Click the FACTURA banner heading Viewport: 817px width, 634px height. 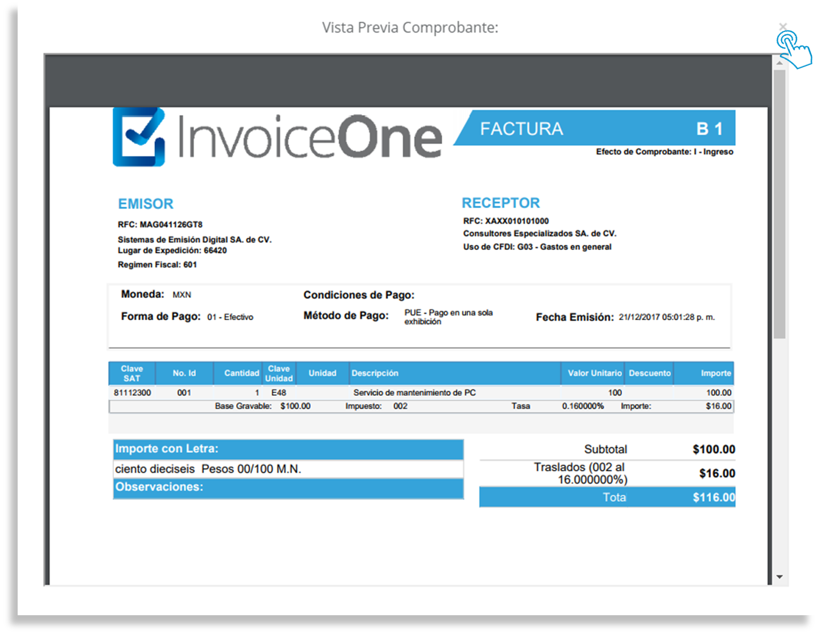(522, 129)
